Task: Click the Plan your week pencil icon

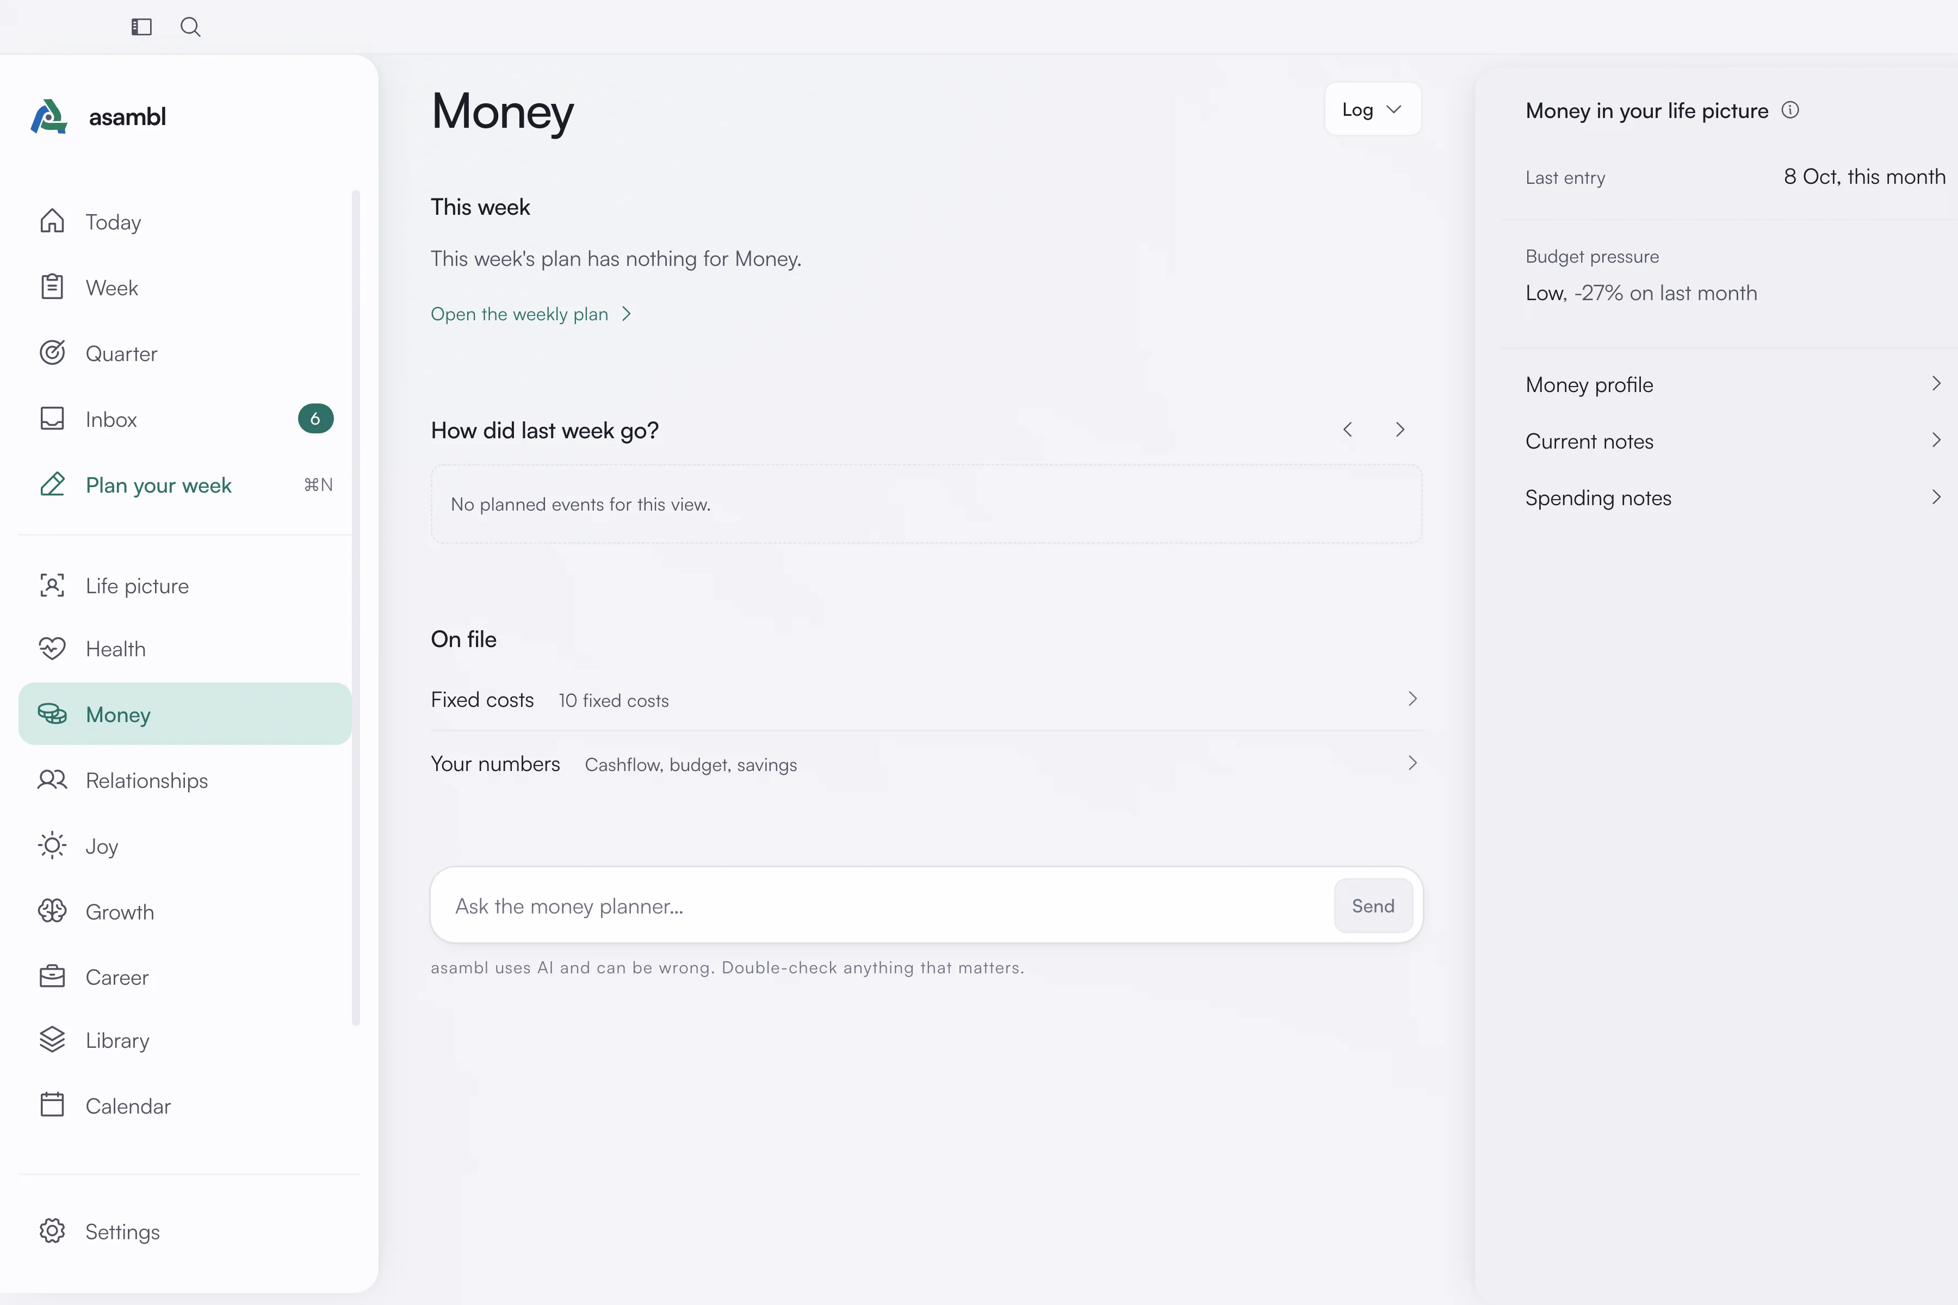Action: click(52, 483)
